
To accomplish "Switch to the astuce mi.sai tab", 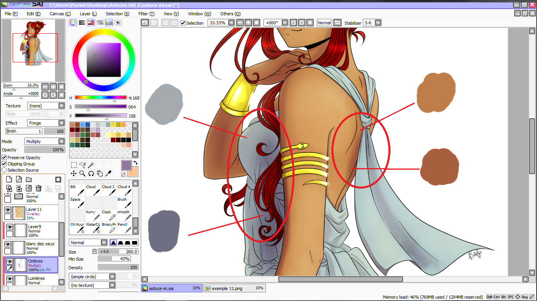I will click(x=172, y=288).
